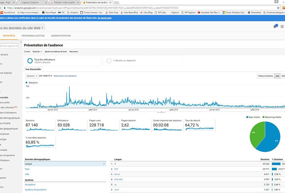This screenshot has width=285, height=193.
Task: Open the site Web view dropdown
Action: pyautogui.click(x=22, y=28)
